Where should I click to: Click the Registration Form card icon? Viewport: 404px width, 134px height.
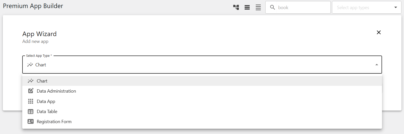pyautogui.click(x=31, y=122)
